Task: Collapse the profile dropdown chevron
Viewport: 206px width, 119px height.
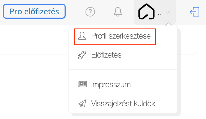Action: point(168,12)
